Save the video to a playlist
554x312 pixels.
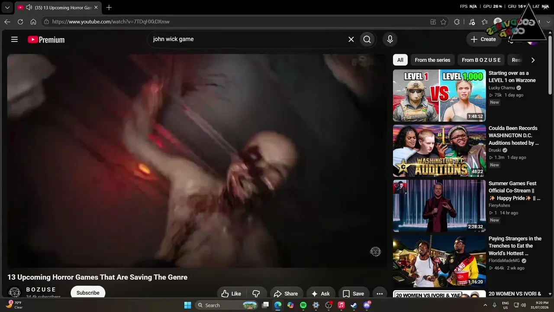353,293
